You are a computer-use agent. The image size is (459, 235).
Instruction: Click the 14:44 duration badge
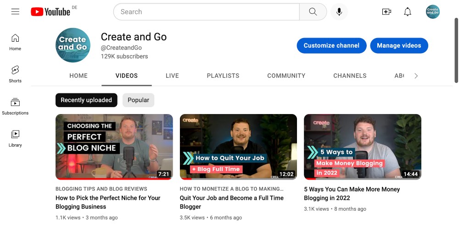[x=411, y=174]
